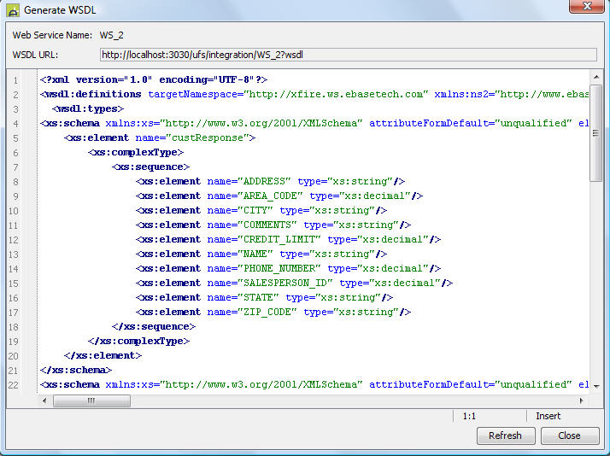This screenshot has height=456, width=610.
Task: Click the horizontal scrollbar left arrow
Action: tap(45, 400)
